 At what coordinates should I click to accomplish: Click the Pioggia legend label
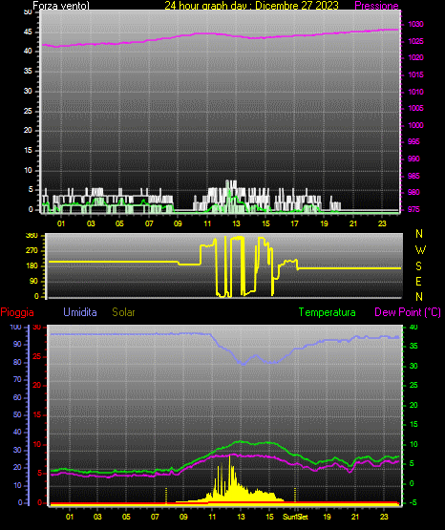[17, 312]
